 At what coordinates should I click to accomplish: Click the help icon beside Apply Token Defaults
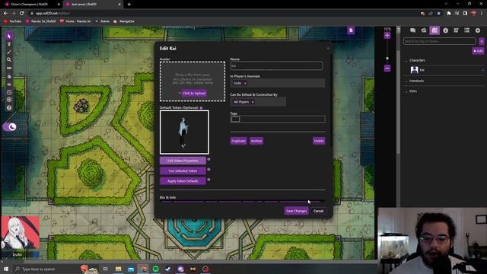point(208,180)
